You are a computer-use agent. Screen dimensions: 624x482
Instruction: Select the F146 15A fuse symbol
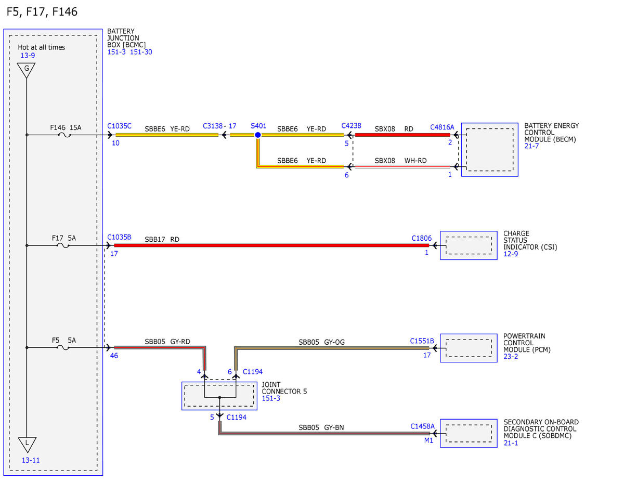point(65,135)
